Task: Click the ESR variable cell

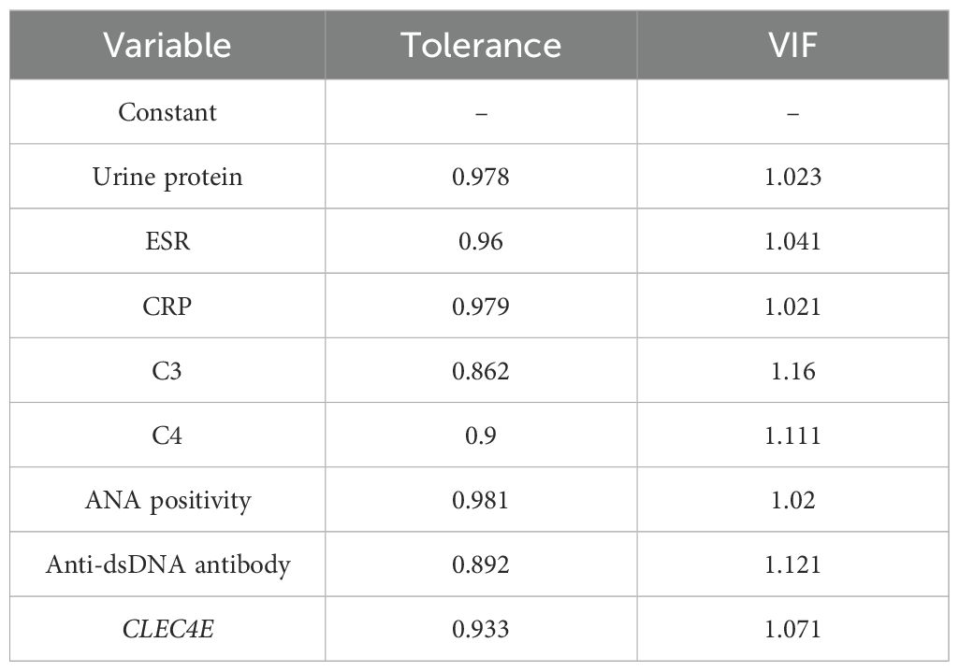Action: click(x=167, y=241)
